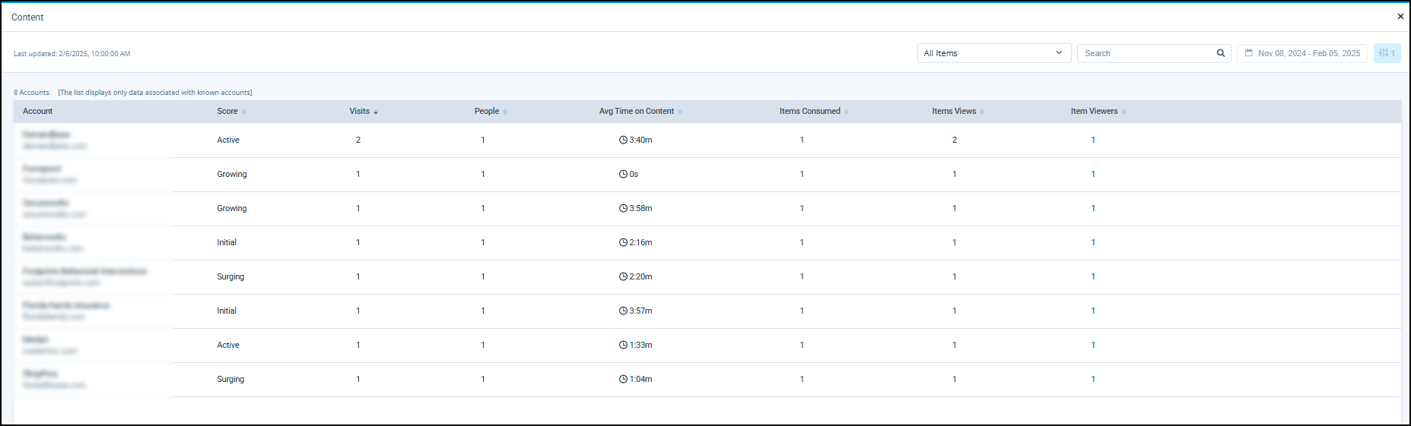Image resolution: width=1411 pixels, height=426 pixels.
Task: Open Item Viewers link in the 3:57m row
Action: click(1093, 311)
